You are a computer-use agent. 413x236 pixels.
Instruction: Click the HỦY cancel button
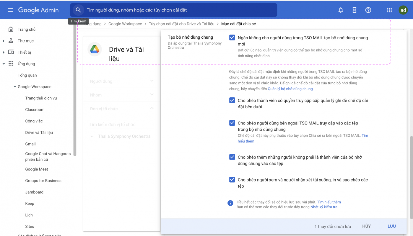pyautogui.click(x=366, y=226)
